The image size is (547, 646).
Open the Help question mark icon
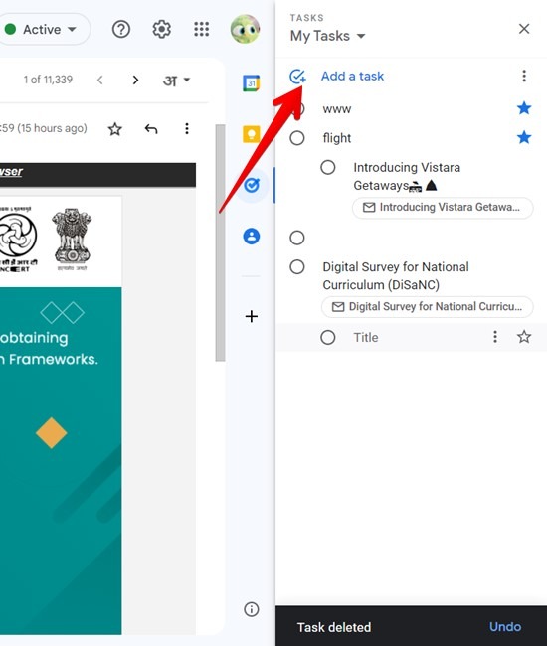(x=121, y=29)
